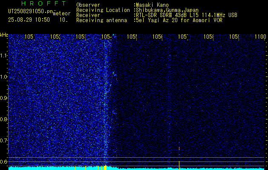This screenshot has width=268, height=170.
Task: Click the yellow level marker below 1057
Action: (179, 165)
